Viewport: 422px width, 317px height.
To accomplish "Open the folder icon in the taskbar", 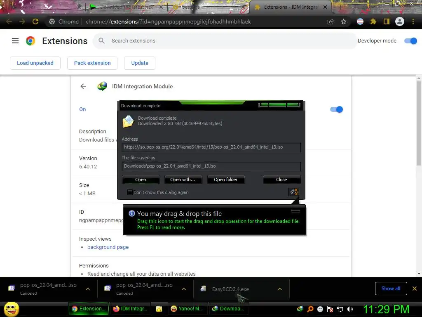I will (x=159, y=309).
